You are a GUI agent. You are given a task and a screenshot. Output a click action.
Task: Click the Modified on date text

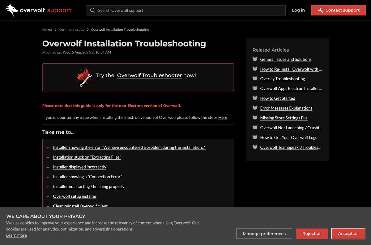(77, 52)
